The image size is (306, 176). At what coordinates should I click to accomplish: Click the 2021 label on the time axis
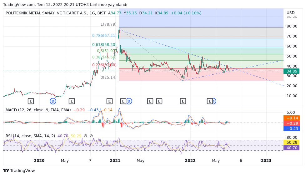(115, 161)
